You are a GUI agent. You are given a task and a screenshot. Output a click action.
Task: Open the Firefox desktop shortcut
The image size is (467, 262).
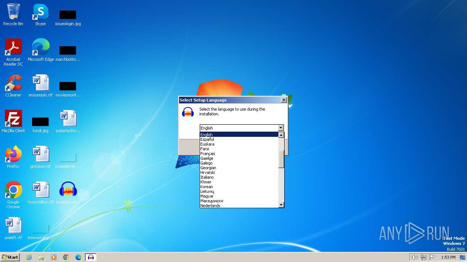(13, 157)
